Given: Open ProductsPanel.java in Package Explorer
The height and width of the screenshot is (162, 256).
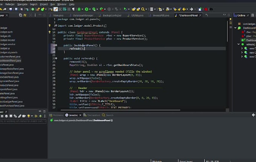Looking at the screenshot, I should [x=9, y=85].
